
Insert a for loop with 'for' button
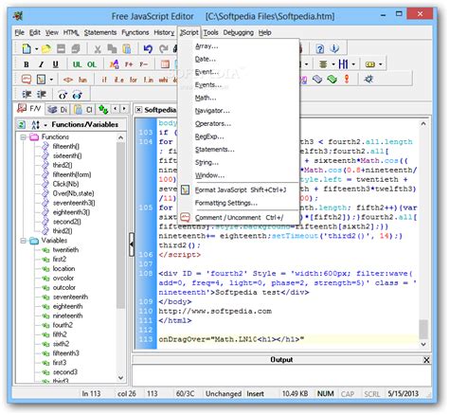coord(134,80)
